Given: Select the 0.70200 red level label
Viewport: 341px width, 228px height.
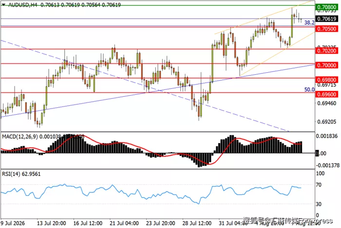Looking at the screenshot, I should click(x=327, y=51).
